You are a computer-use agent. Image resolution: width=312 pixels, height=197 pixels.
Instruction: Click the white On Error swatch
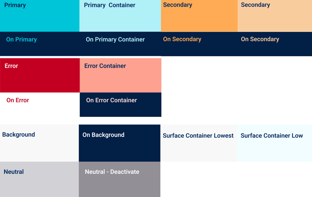click(x=40, y=104)
